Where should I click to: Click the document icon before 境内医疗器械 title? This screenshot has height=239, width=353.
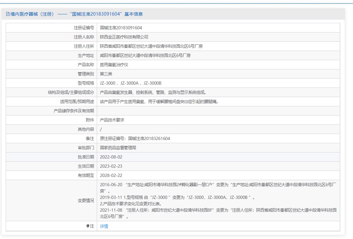point(8,14)
